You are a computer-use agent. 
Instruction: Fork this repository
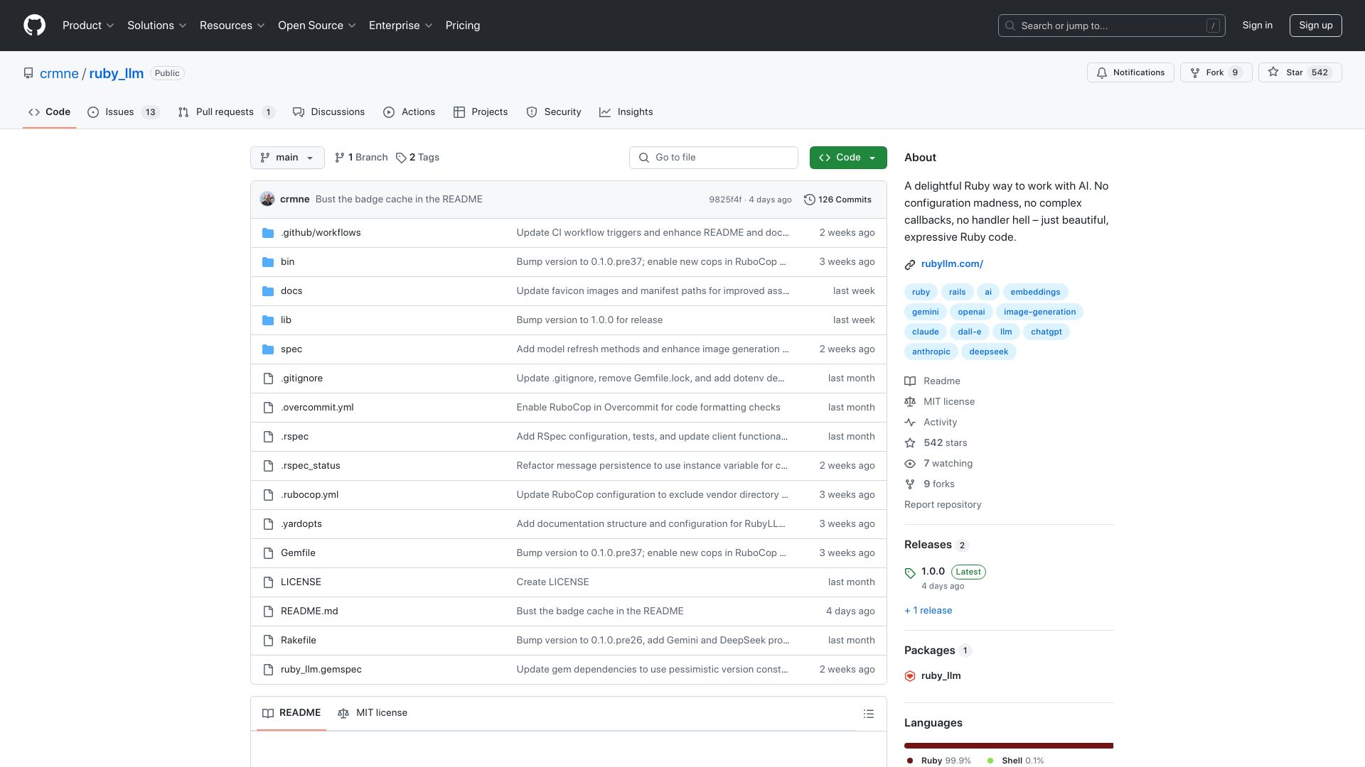[1216, 72]
